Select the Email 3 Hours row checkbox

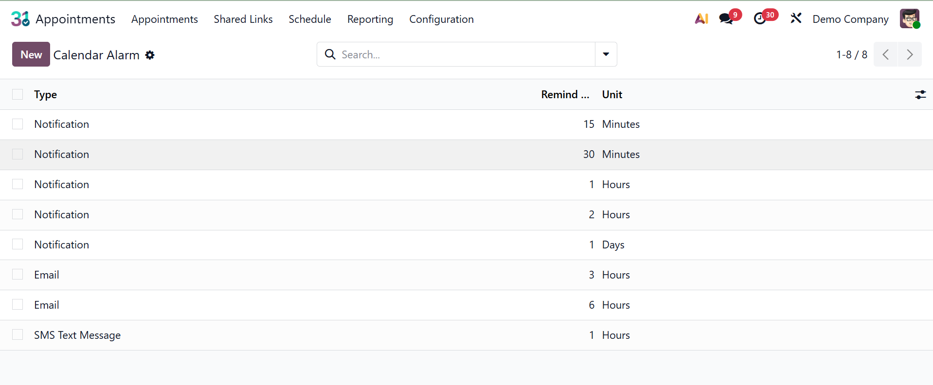click(18, 274)
